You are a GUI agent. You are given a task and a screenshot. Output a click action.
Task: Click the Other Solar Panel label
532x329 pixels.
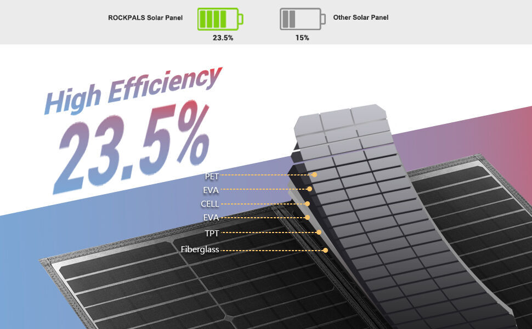(x=360, y=18)
